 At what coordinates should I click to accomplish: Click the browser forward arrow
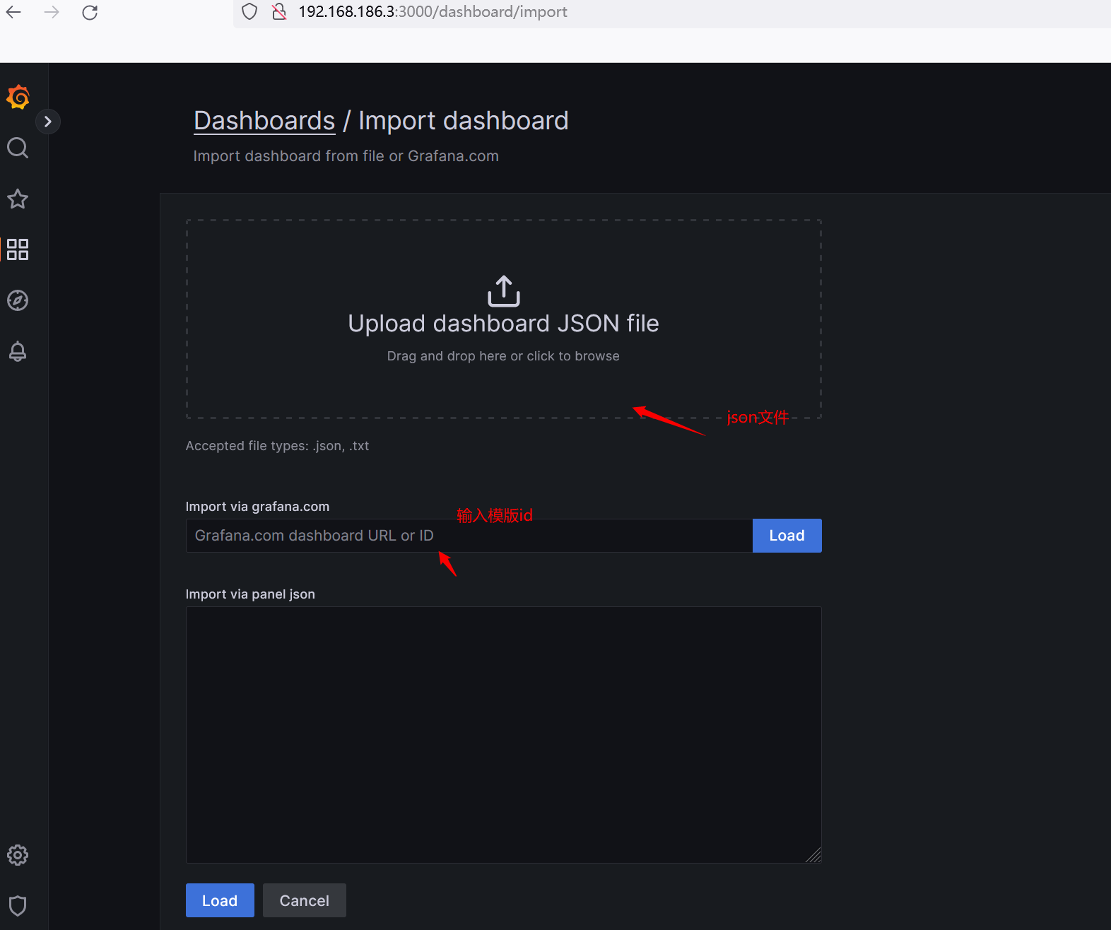click(x=52, y=12)
